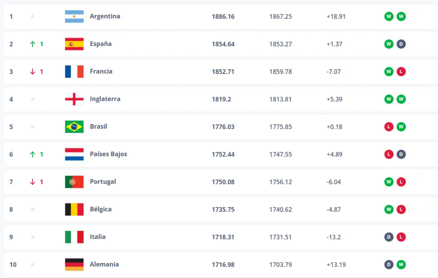Screen dimensions: 438x278
Task: Click the Inglaterra flag icon
Action: point(74,99)
